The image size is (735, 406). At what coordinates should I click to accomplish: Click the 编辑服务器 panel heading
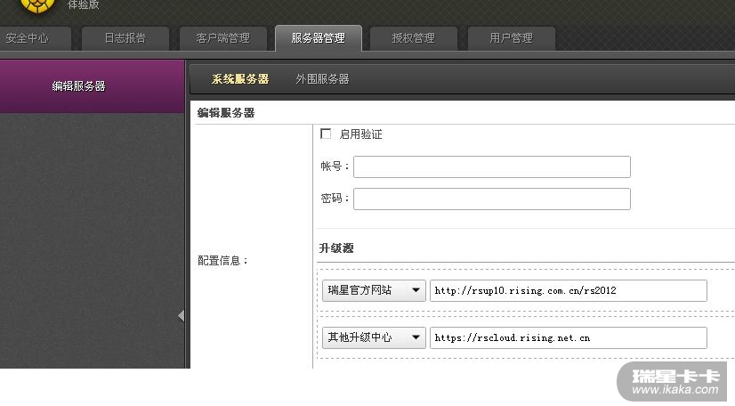tap(226, 113)
